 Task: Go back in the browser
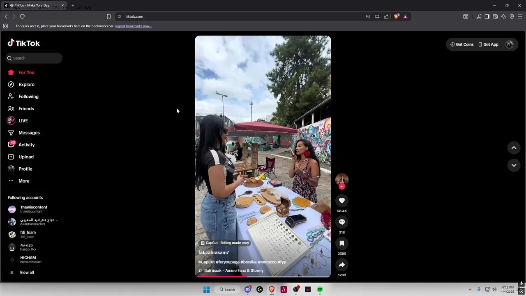coord(6,16)
